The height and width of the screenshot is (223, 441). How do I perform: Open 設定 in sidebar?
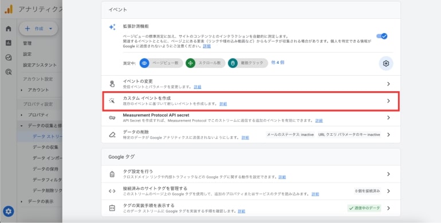pos(27,54)
